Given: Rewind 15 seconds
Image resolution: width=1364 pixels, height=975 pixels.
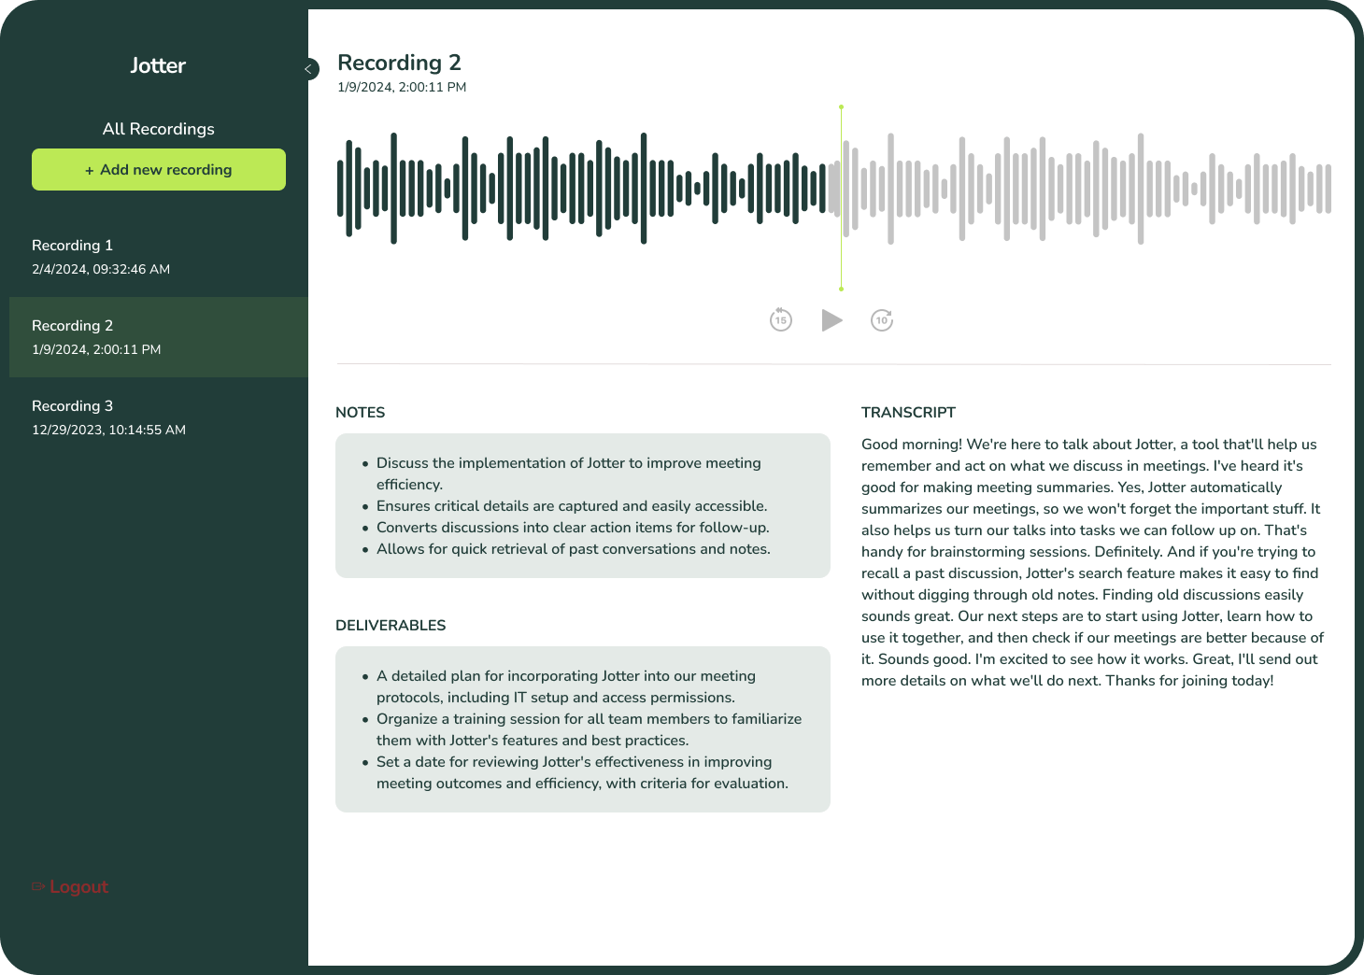Looking at the screenshot, I should [781, 320].
